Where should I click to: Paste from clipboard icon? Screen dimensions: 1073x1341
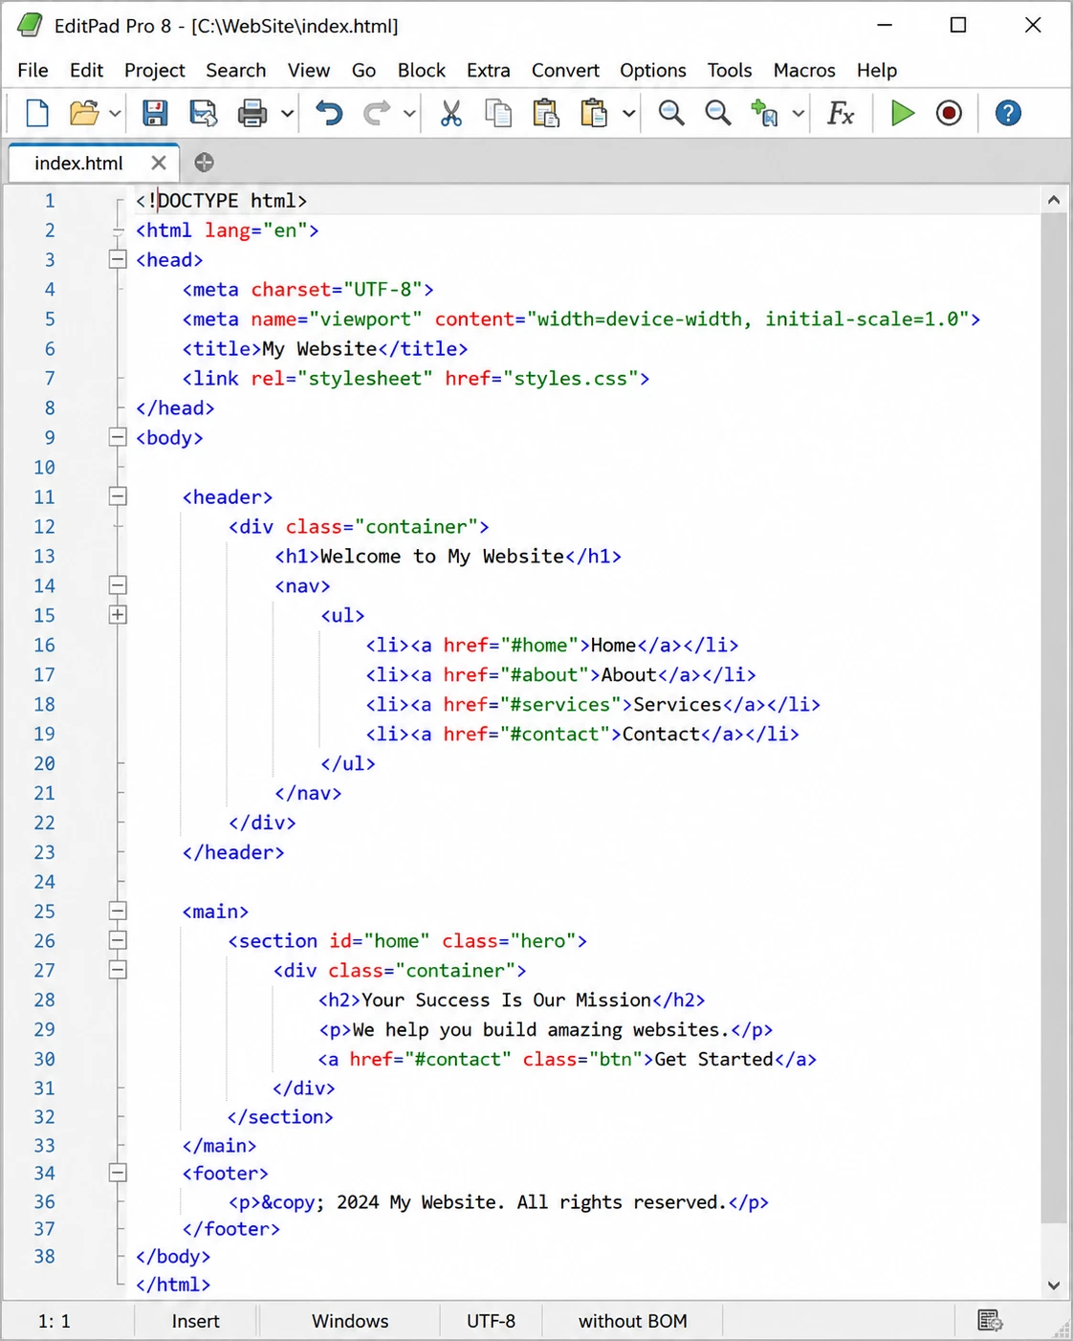tap(546, 114)
